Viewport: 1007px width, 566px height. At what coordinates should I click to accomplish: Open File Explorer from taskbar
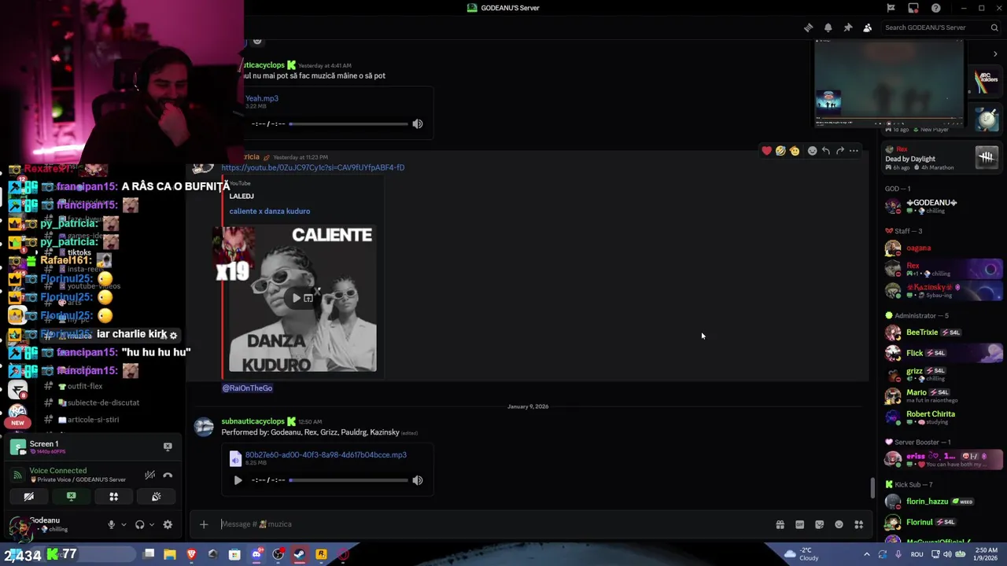[170, 554]
